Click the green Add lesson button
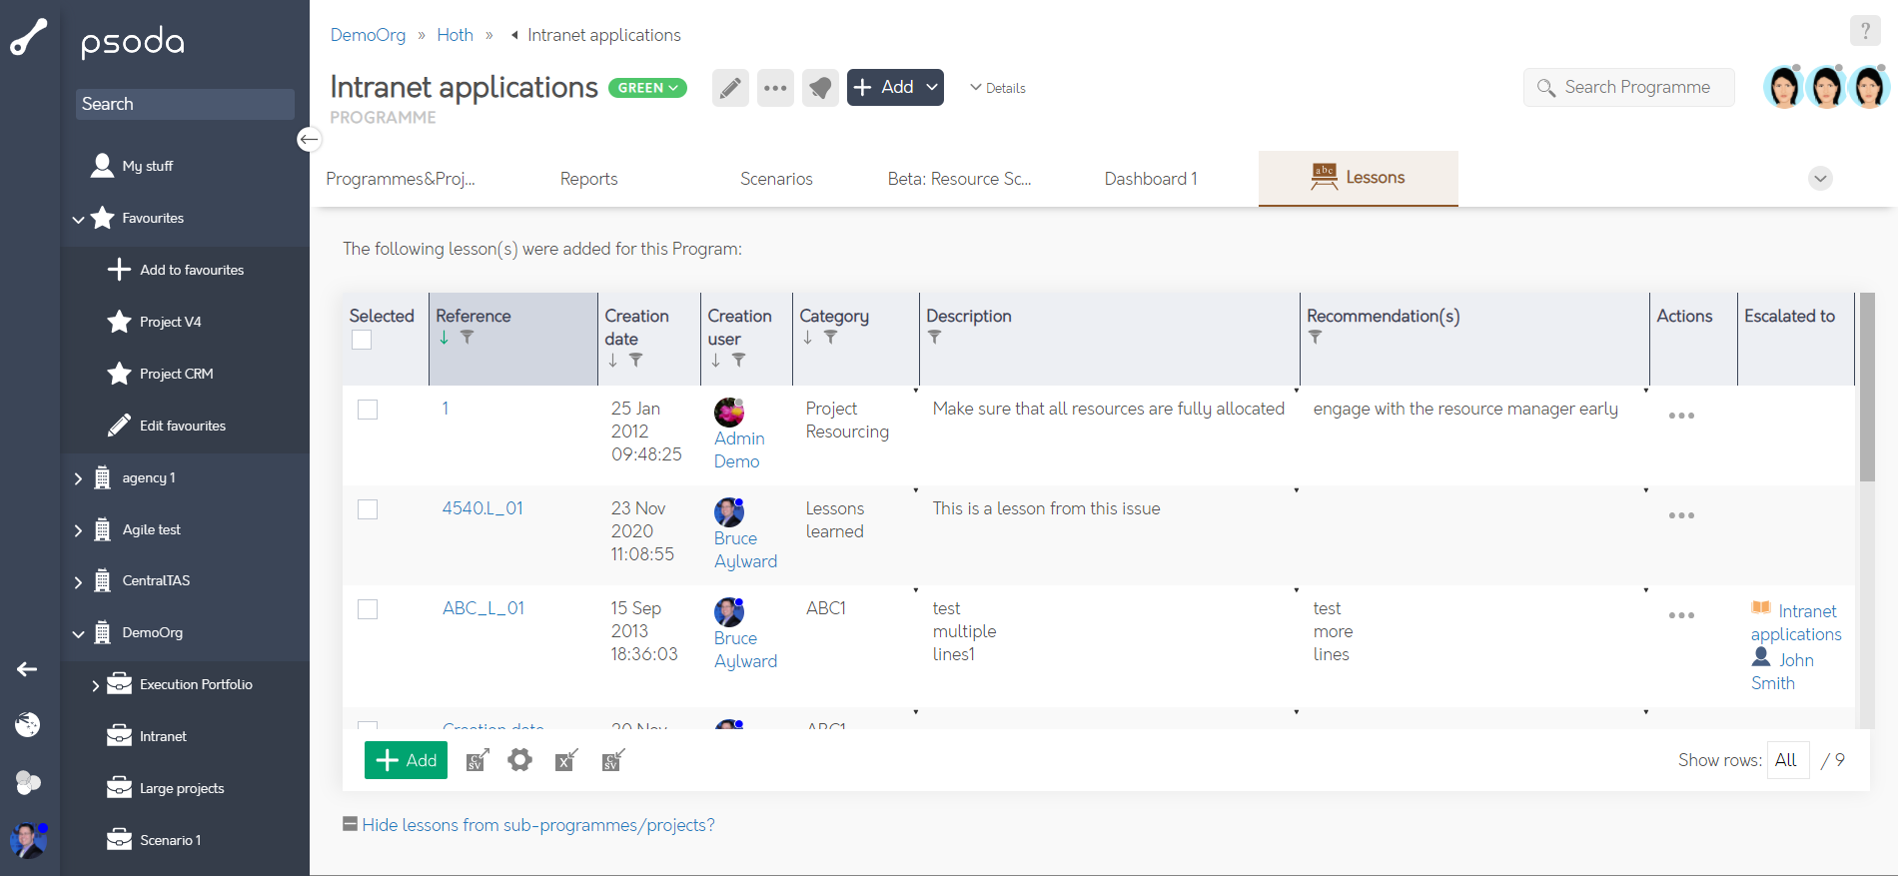Image resolution: width=1898 pixels, height=876 pixels. [x=406, y=760]
